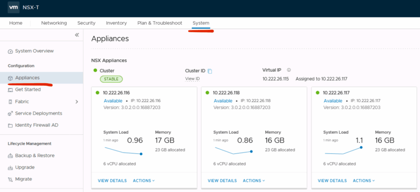420x192 pixels.
Task: Click View ID link under Cluster ID
Action: (x=192, y=79)
